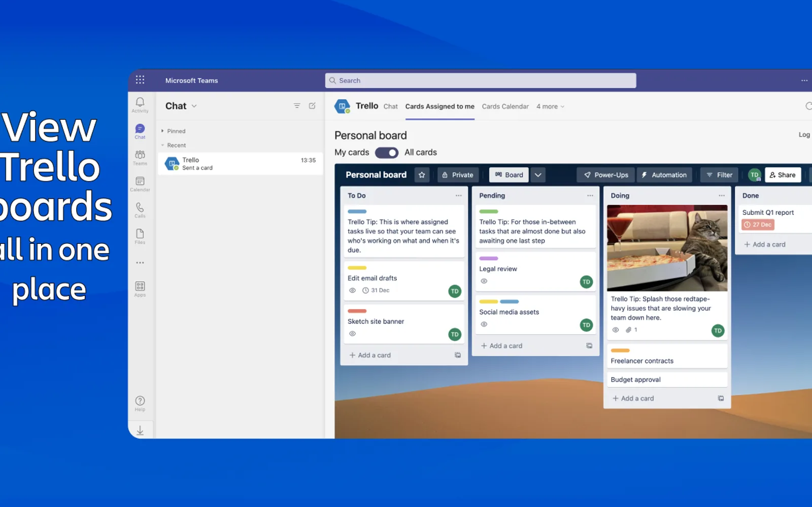Open the Calendar in Teams sidebar
The width and height of the screenshot is (812, 507).
coord(140,184)
